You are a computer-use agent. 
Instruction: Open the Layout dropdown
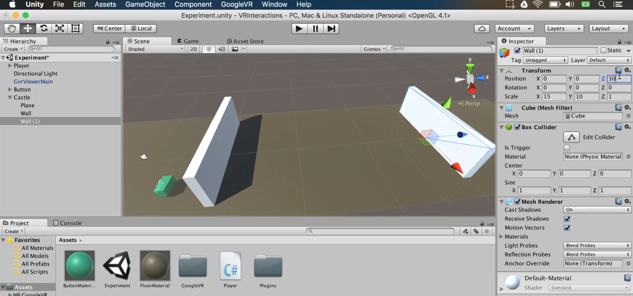[x=608, y=28]
